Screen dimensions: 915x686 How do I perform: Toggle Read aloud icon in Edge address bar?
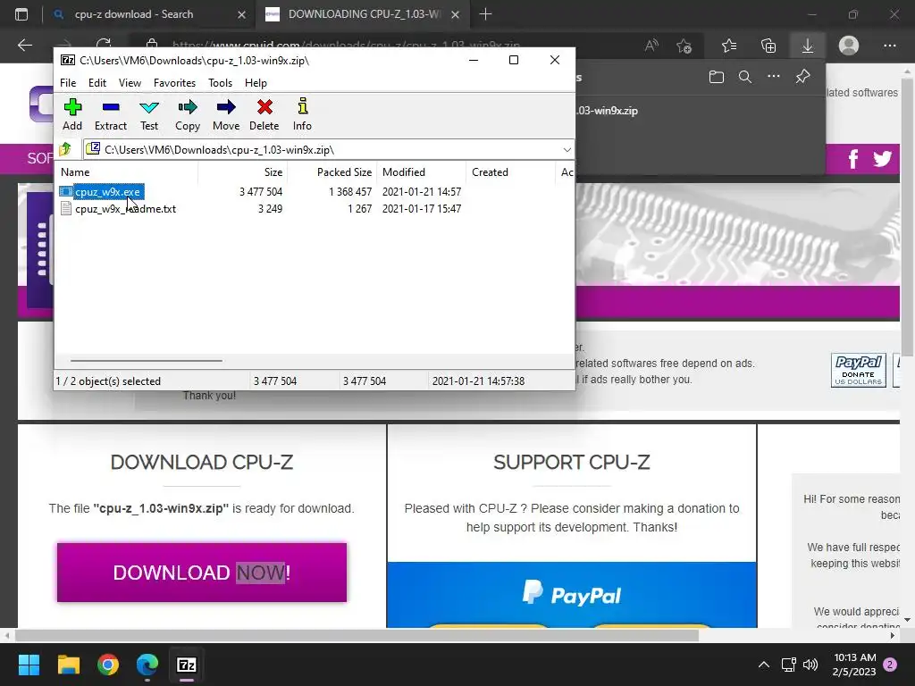651,46
